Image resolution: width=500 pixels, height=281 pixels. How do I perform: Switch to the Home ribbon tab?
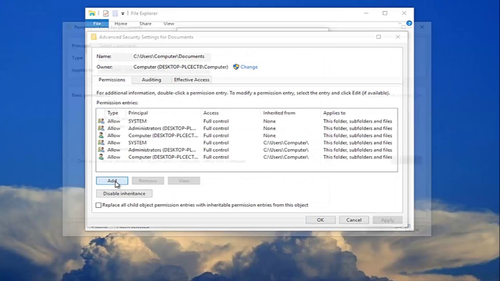tap(121, 24)
